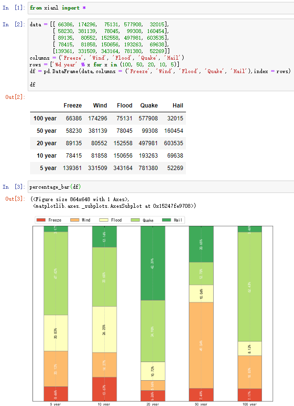Click the 10.04% Flood segment of 50 year bar
The width and height of the screenshot is (294, 406).
pos(201,294)
